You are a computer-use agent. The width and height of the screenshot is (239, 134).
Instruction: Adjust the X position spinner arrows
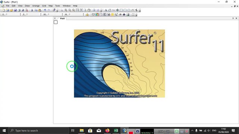pyautogui.click(x=21, y=14)
